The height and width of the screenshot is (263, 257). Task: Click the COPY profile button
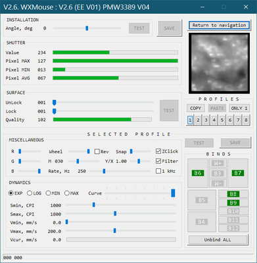(196, 108)
